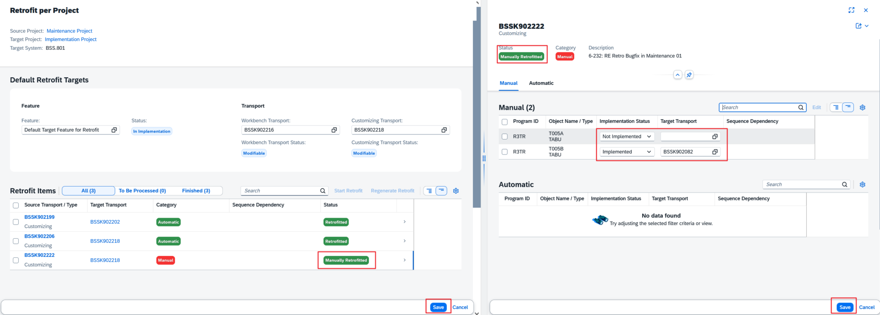Tick checkbox for BSSK902199 row

[16, 222]
